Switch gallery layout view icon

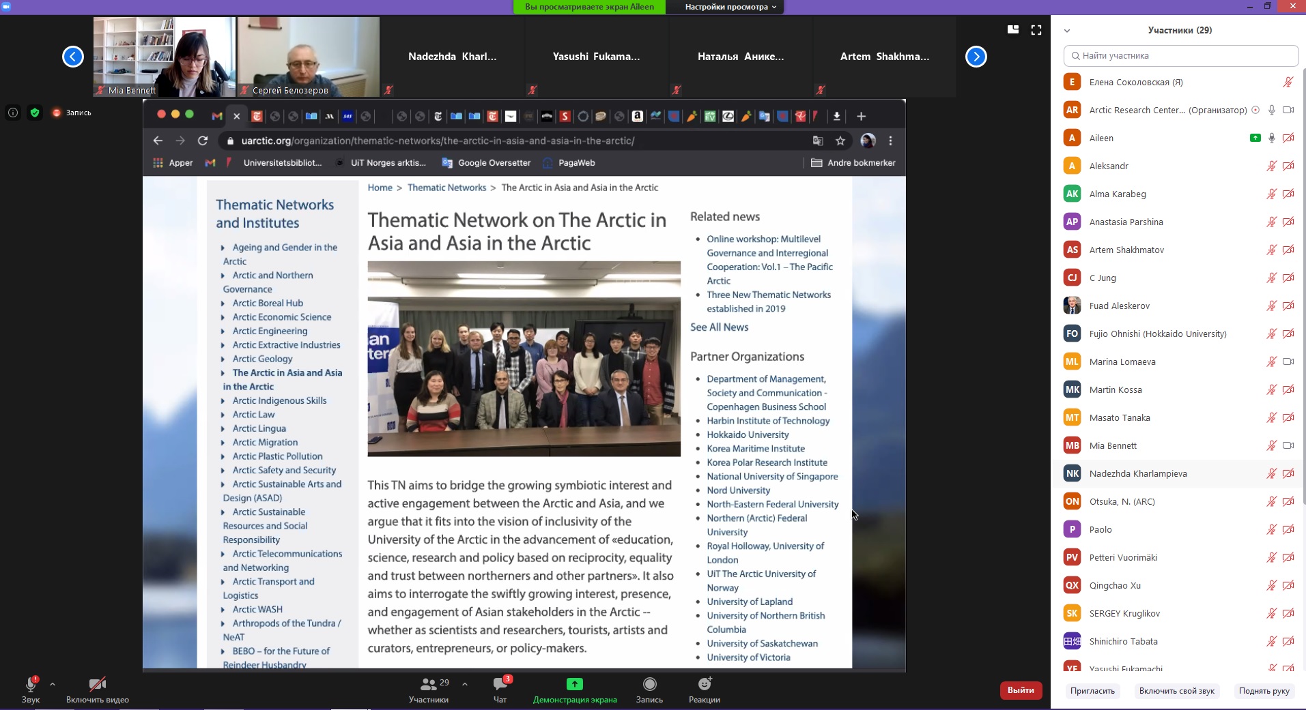click(1013, 30)
